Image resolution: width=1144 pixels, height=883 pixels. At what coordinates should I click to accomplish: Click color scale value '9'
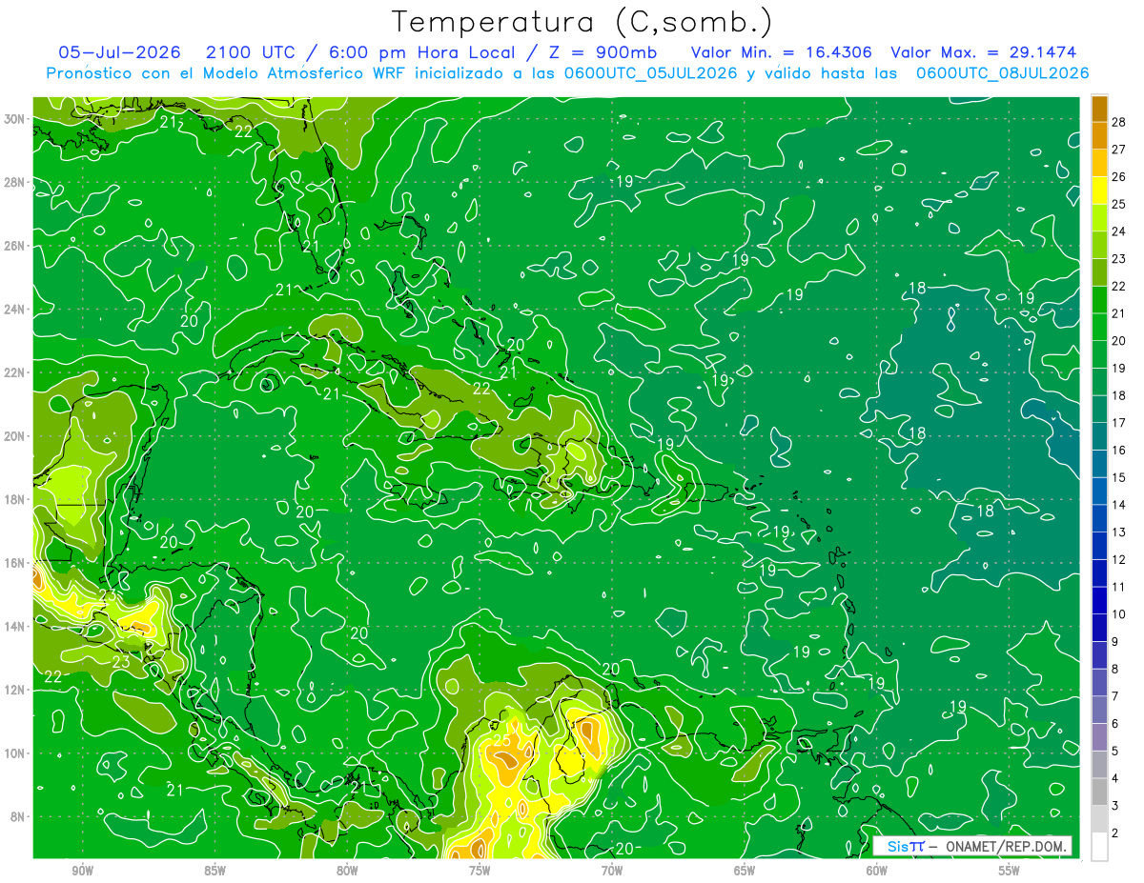pyautogui.click(x=1115, y=641)
